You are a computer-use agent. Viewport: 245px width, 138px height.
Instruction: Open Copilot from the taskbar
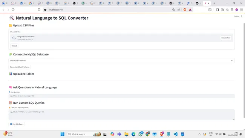tap(112, 134)
